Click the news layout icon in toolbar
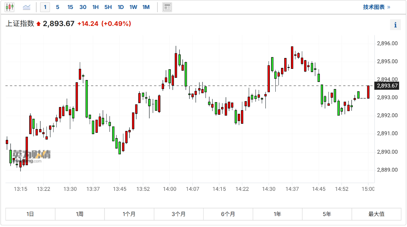Screen dimensions: 407x227 (x=167, y=7)
